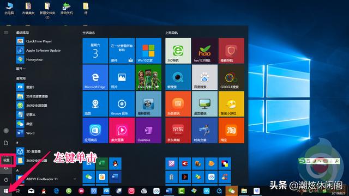Open the hao123导航 tile

coord(204,51)
